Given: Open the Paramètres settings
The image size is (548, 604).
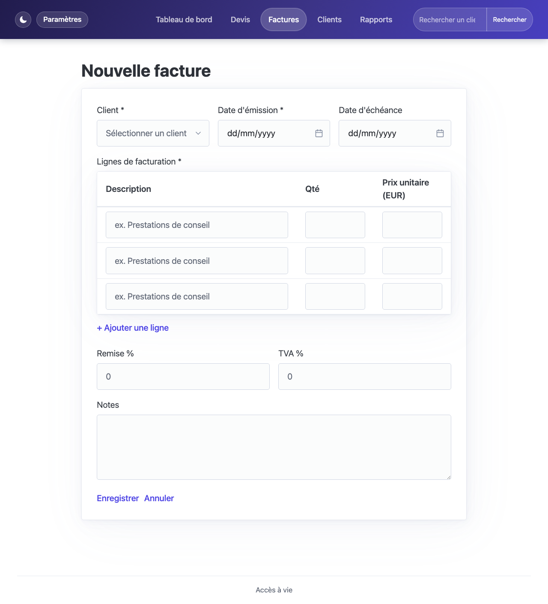Looking at the screenshot, I should [x=62, y=20].
